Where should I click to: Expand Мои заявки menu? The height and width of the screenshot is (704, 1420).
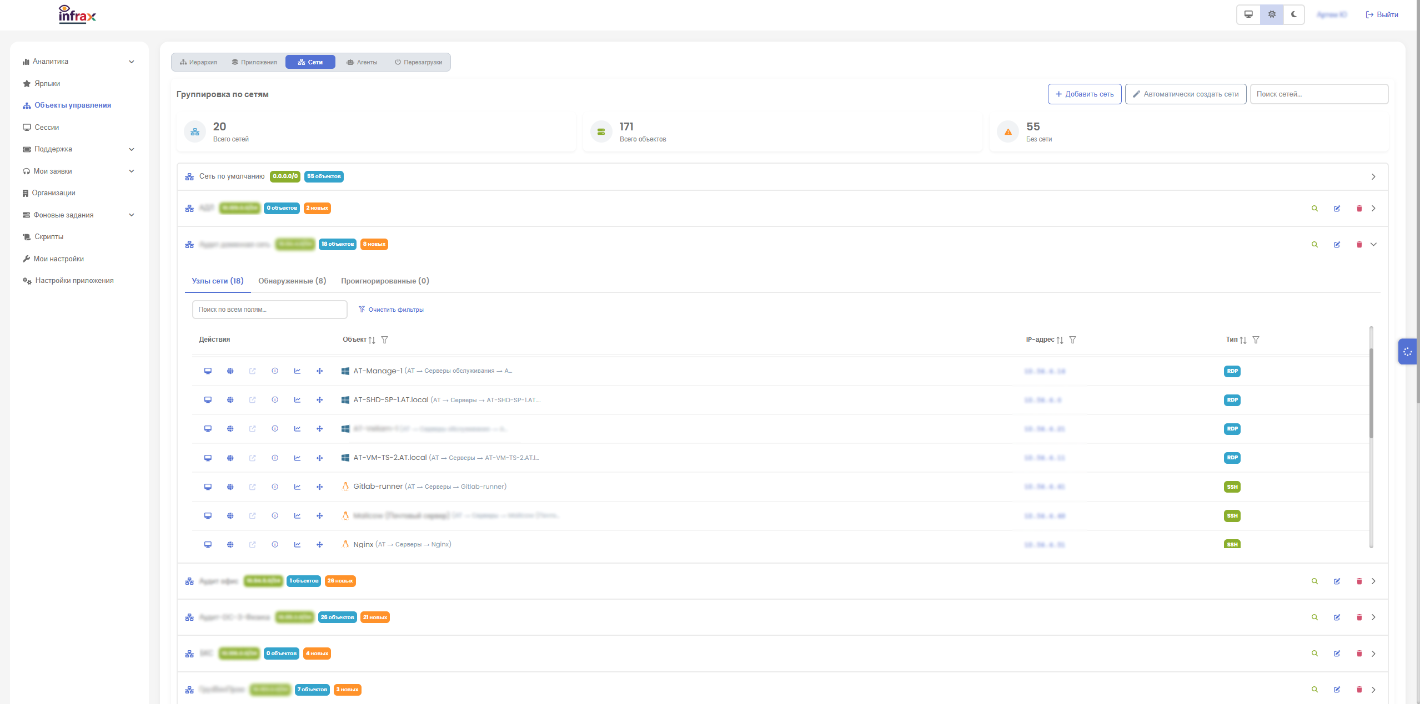(78, 171)
